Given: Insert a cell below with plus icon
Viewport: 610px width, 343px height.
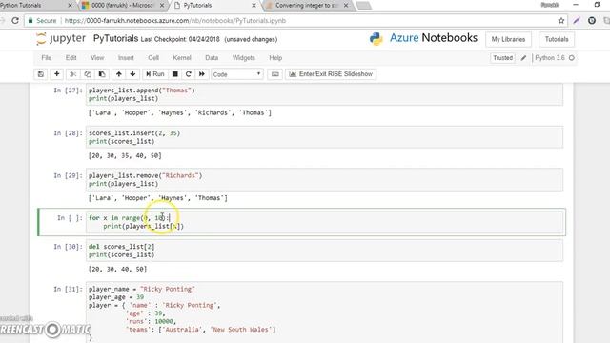Looking at the screenshot, I should tap(57, 74).
